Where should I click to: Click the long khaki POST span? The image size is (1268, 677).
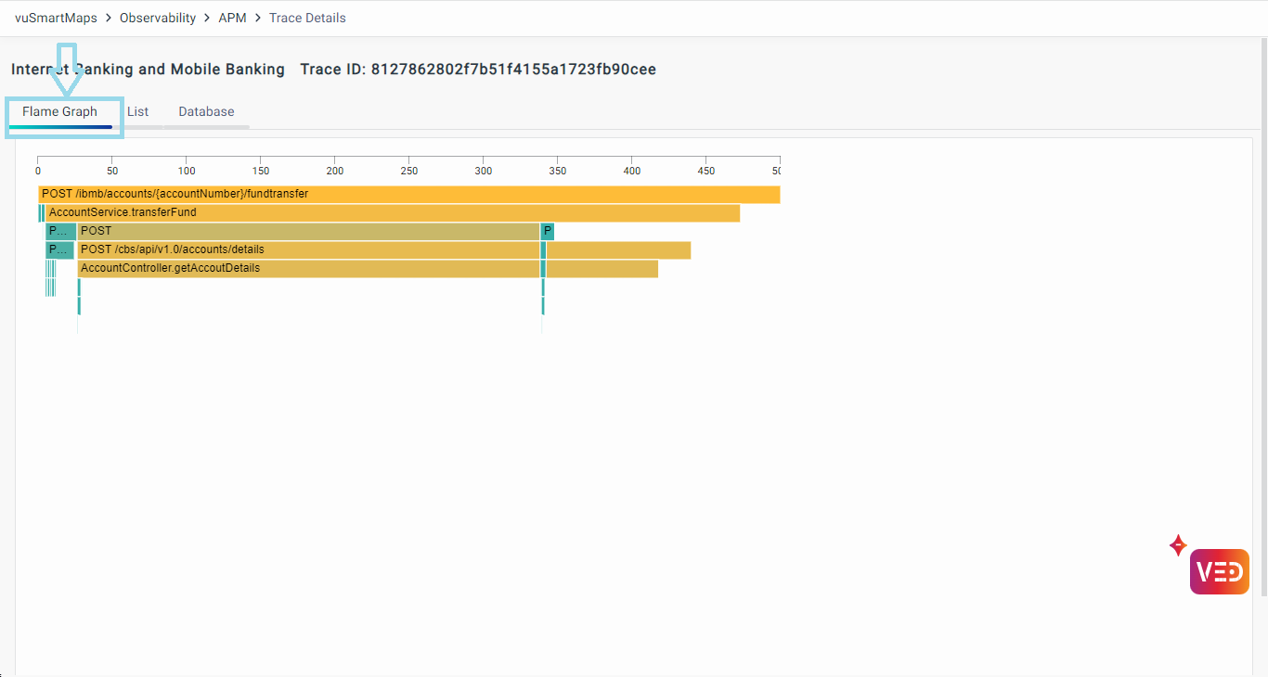(308, 231)
